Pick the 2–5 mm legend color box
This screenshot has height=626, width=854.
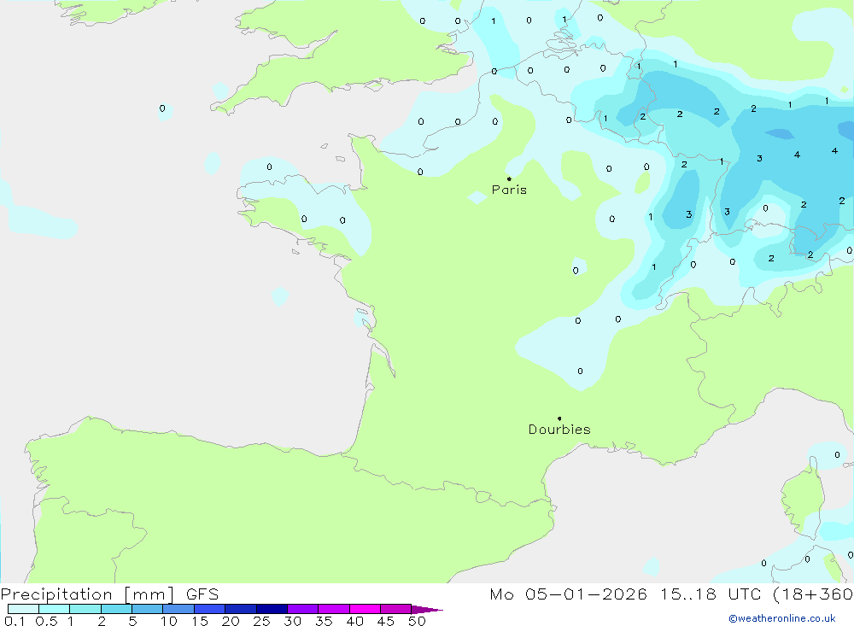coord(116,609)
